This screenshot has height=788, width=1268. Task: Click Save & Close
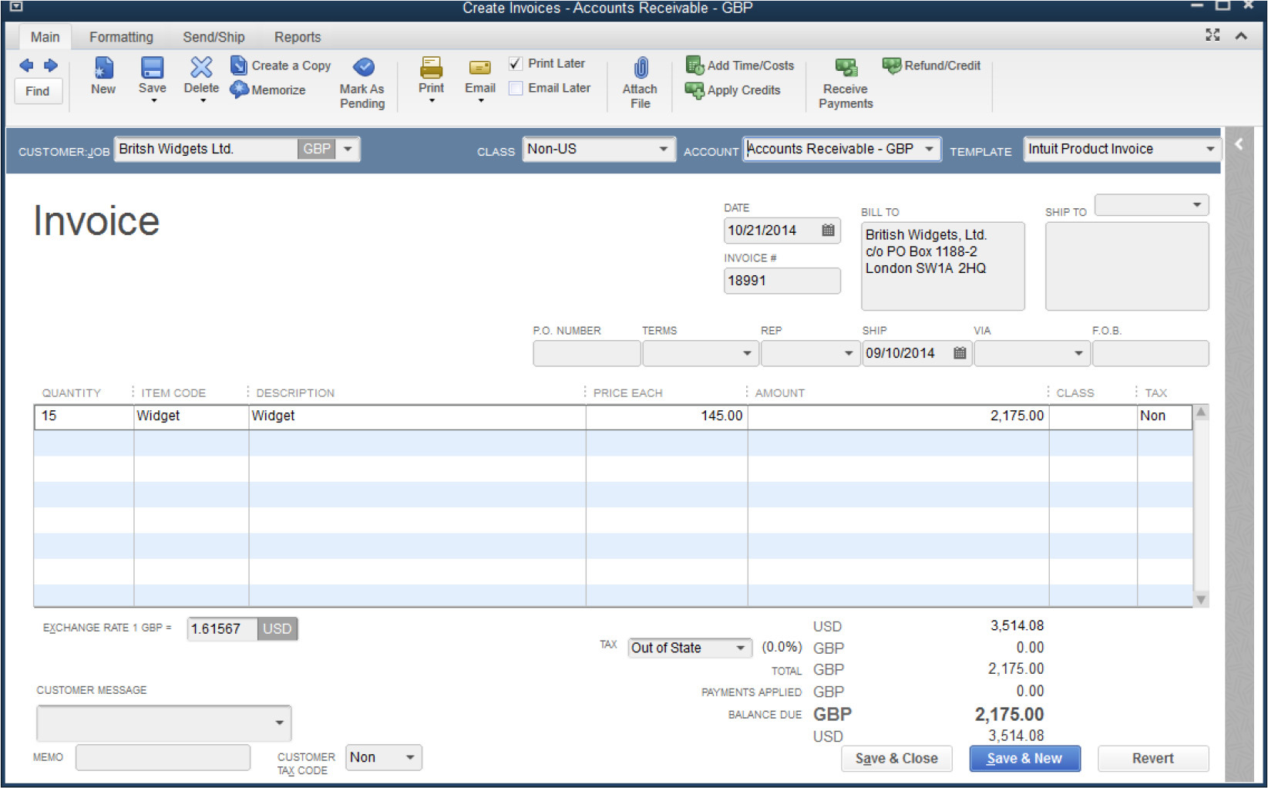click(x=896, y=758)
